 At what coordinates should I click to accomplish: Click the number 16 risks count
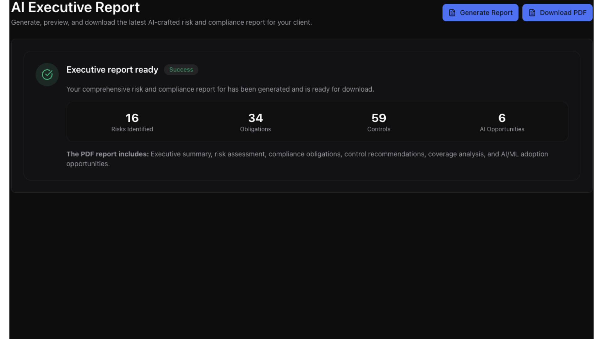(132, 118)
